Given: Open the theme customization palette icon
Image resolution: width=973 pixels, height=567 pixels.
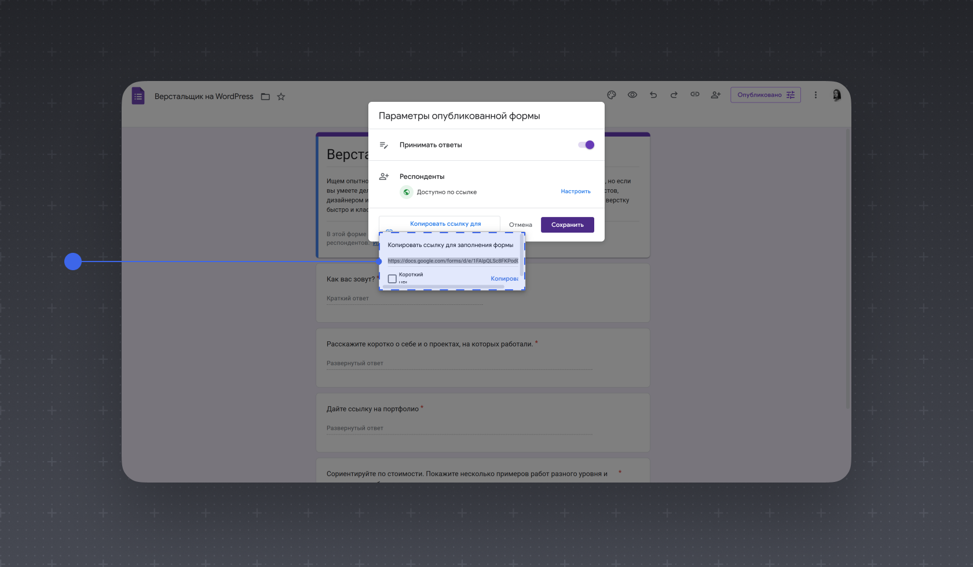Looking at the screenshot, I should click(612, 95).
